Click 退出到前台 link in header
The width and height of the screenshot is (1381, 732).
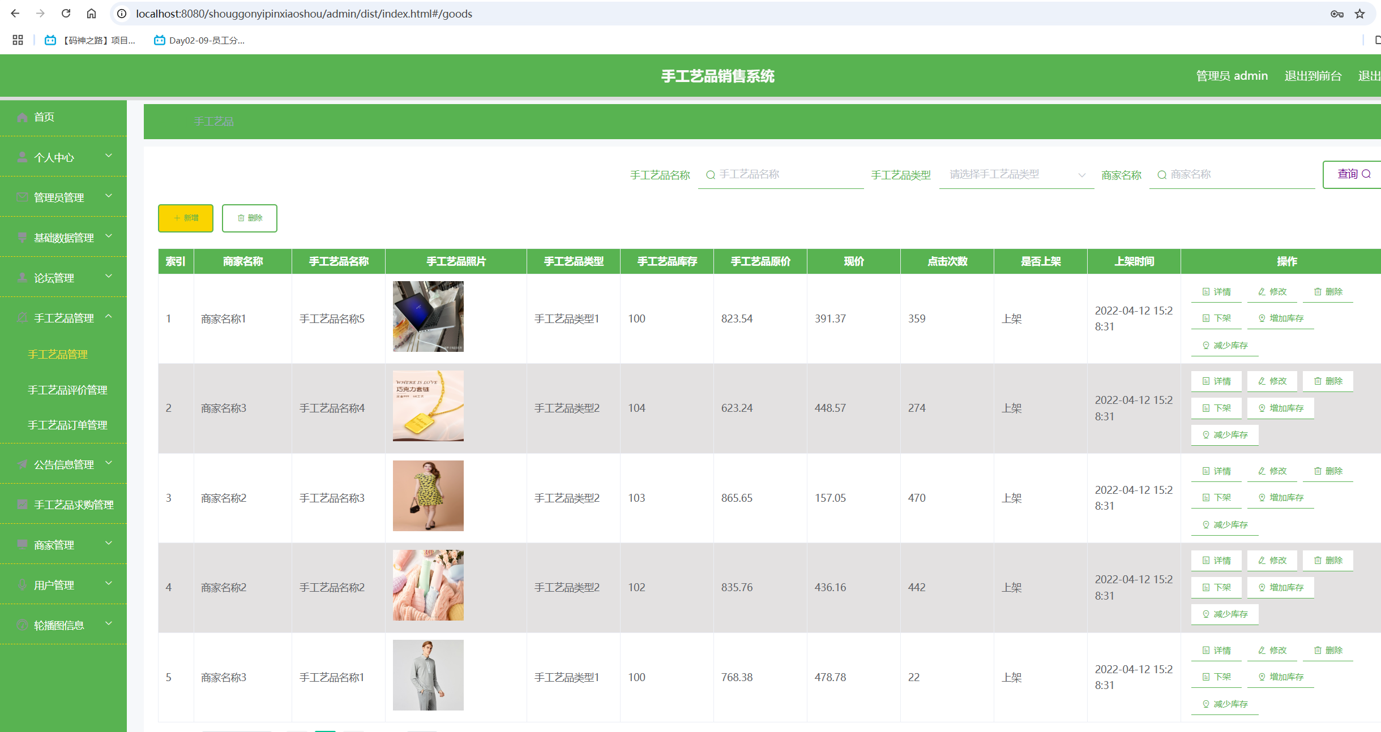pos(1312,76)
